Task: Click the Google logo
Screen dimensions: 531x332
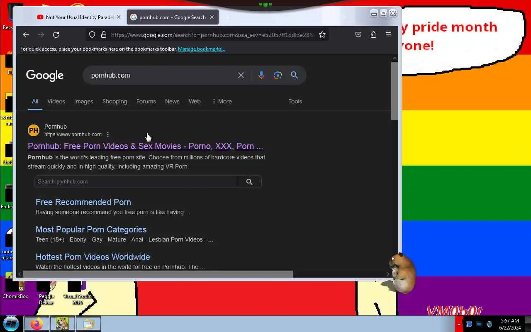Action: click(45, 76)
